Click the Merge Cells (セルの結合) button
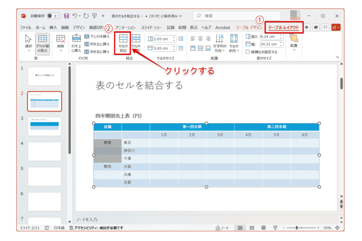This screenshot has height=241, width=362. coord(123,44)
